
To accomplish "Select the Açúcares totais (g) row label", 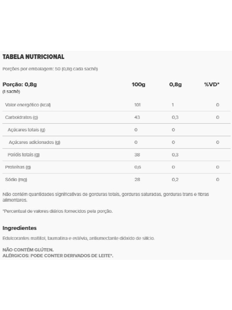I will pos(26,130).
